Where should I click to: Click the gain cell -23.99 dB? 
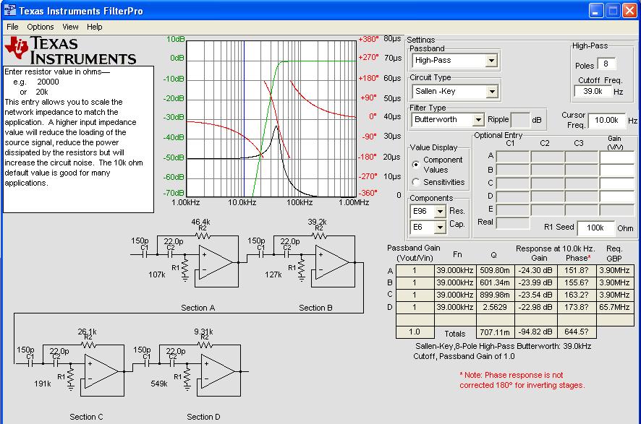coord(535,283)
